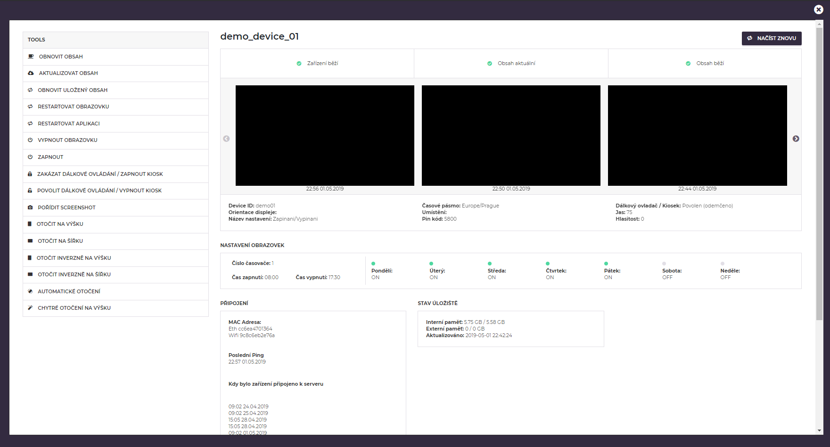Image resolution: width=830 pixels, height=447 pixels.
Task: Click the unlocked padlock icon for Povolit dálkové ovládání
Action: [x=30, y=190]
